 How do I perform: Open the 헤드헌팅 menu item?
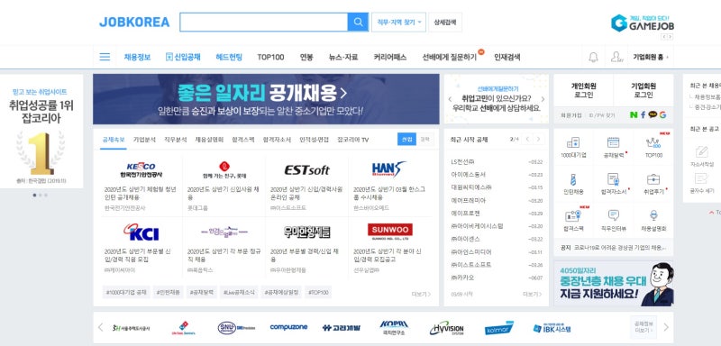pos(229,57)
